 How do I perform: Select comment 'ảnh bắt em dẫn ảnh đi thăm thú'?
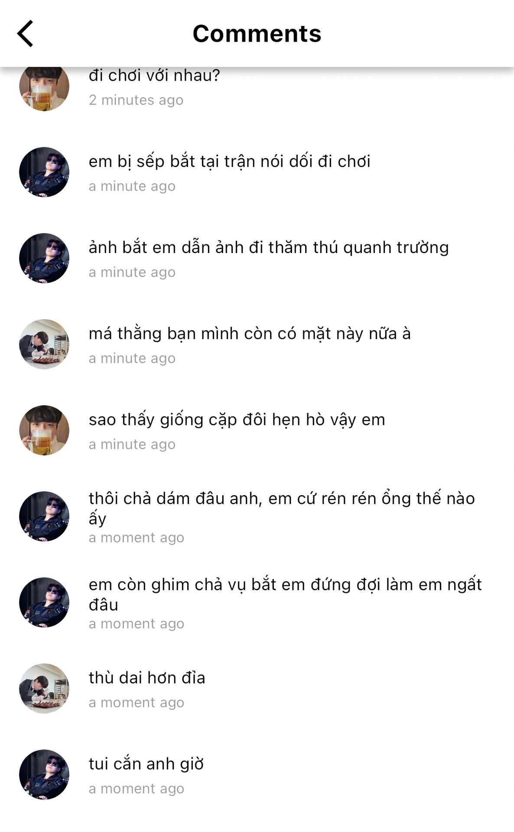point(269,248)
